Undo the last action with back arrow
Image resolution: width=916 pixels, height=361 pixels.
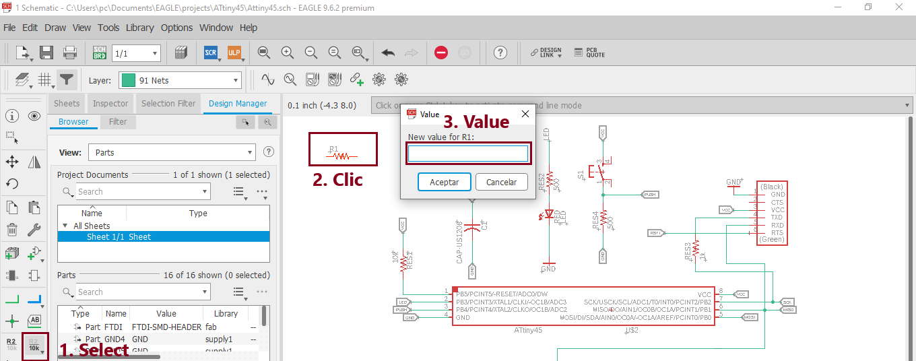point(388,53)
